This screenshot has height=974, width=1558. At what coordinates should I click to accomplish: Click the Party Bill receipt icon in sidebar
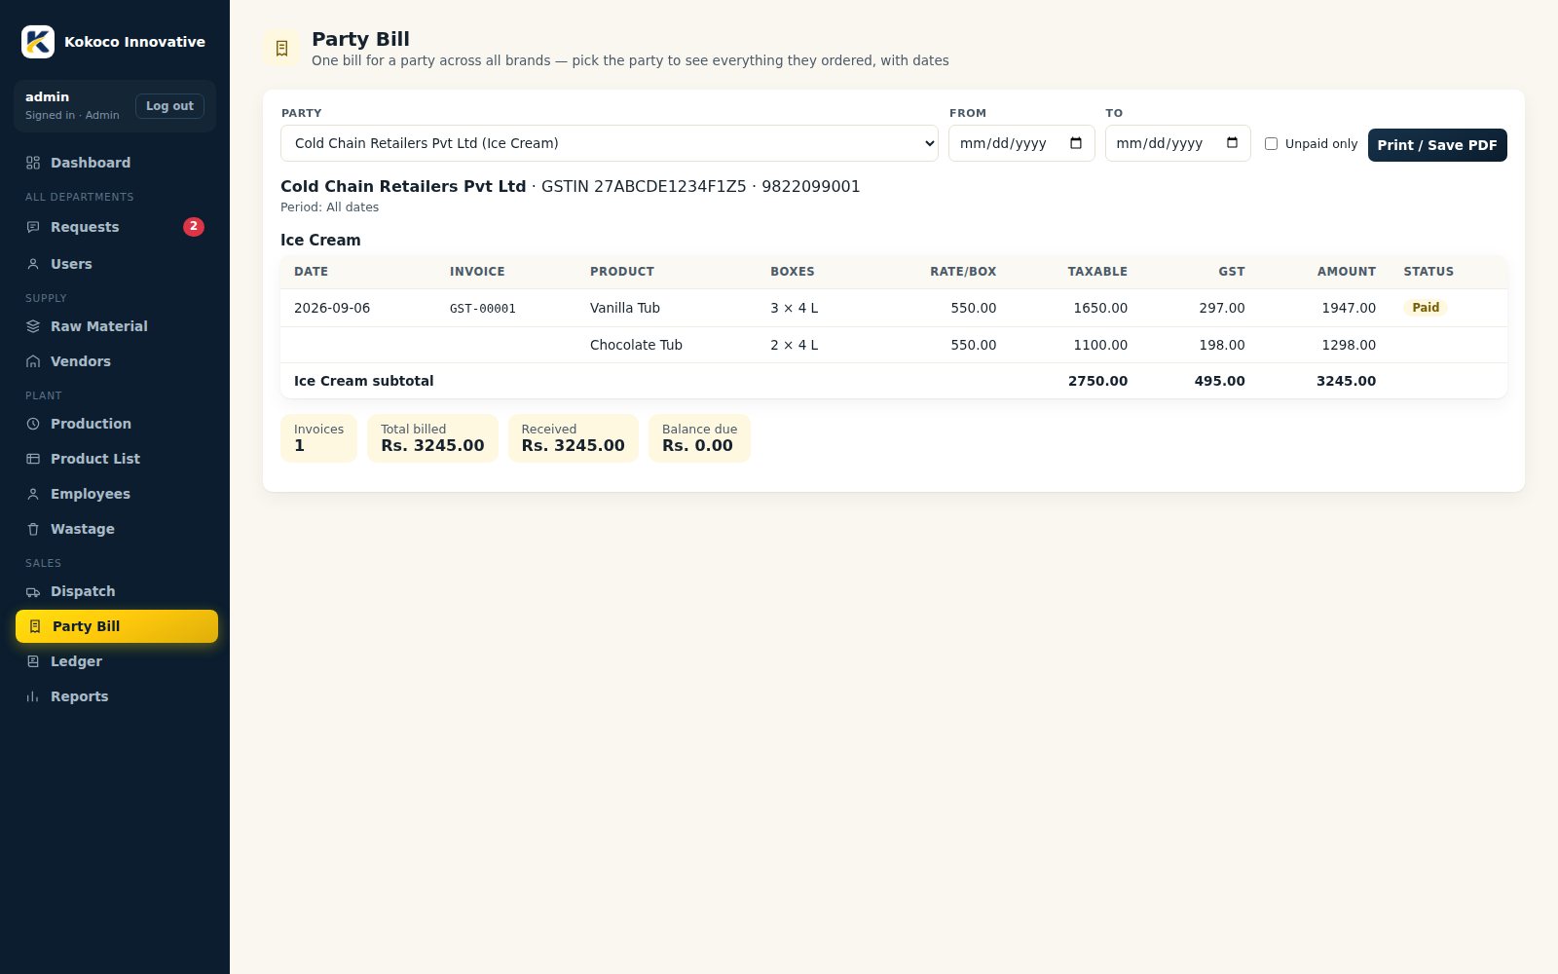(x=35, y=626)
